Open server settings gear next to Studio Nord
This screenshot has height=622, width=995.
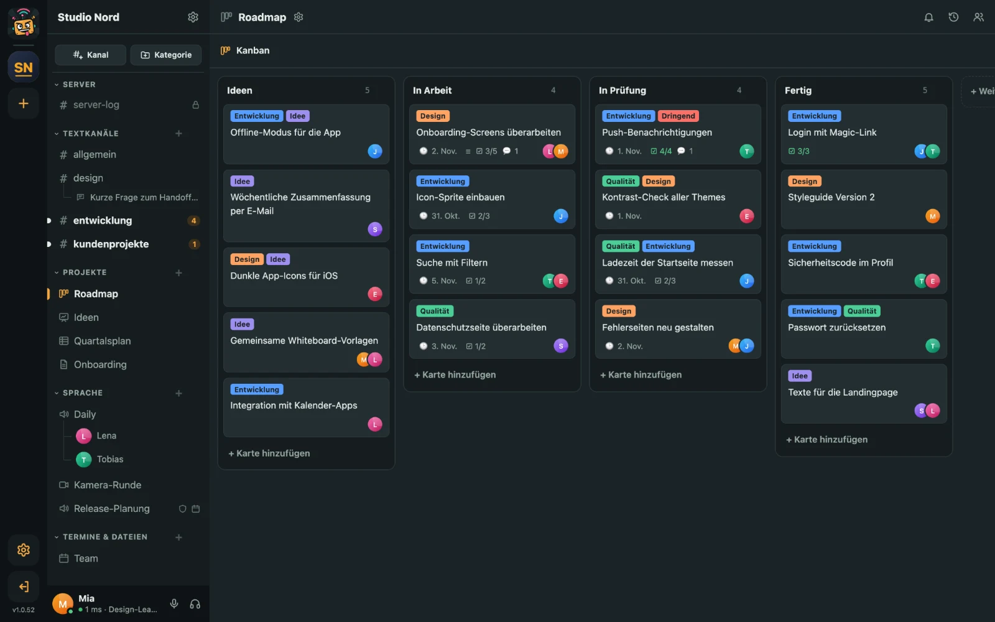pyautogui.click(x=193, y=17)
